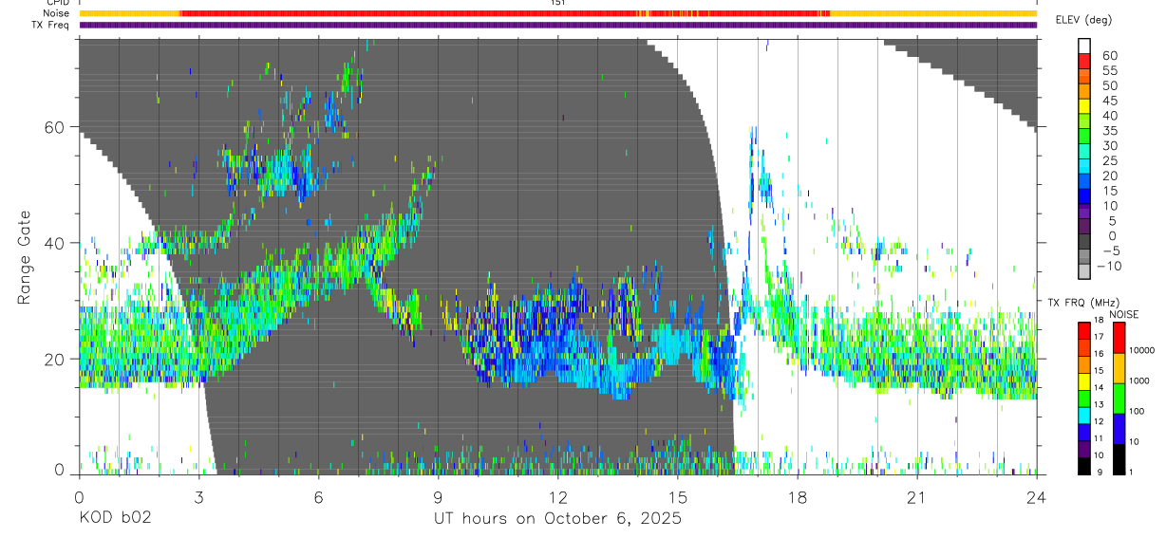The image size is (1166, 538).
Task: Click the x-axis hour tick label '15'
Action: pyautogui.click(x=677, y=497)
